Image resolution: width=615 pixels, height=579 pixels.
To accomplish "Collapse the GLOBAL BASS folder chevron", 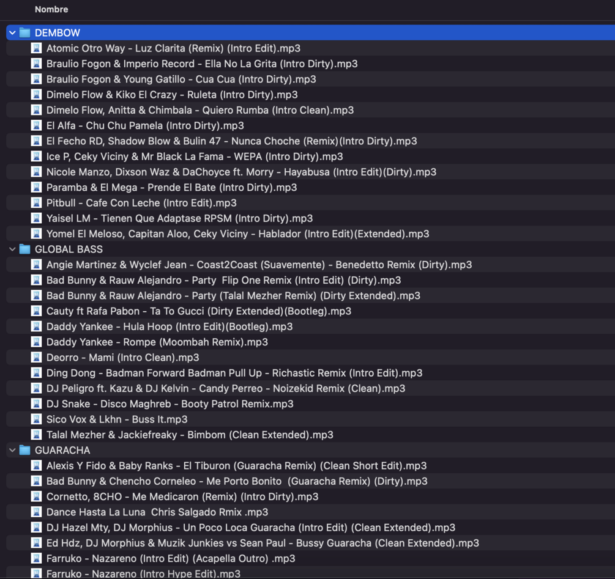I will coord(12,249).
